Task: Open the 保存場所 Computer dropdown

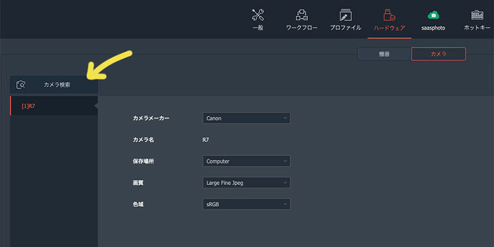Action: point(246,161)
